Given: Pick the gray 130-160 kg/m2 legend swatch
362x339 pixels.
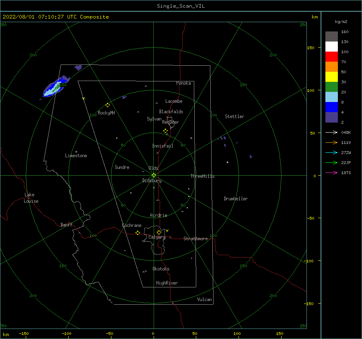Looking at the screenshot, I should (331, 37).
